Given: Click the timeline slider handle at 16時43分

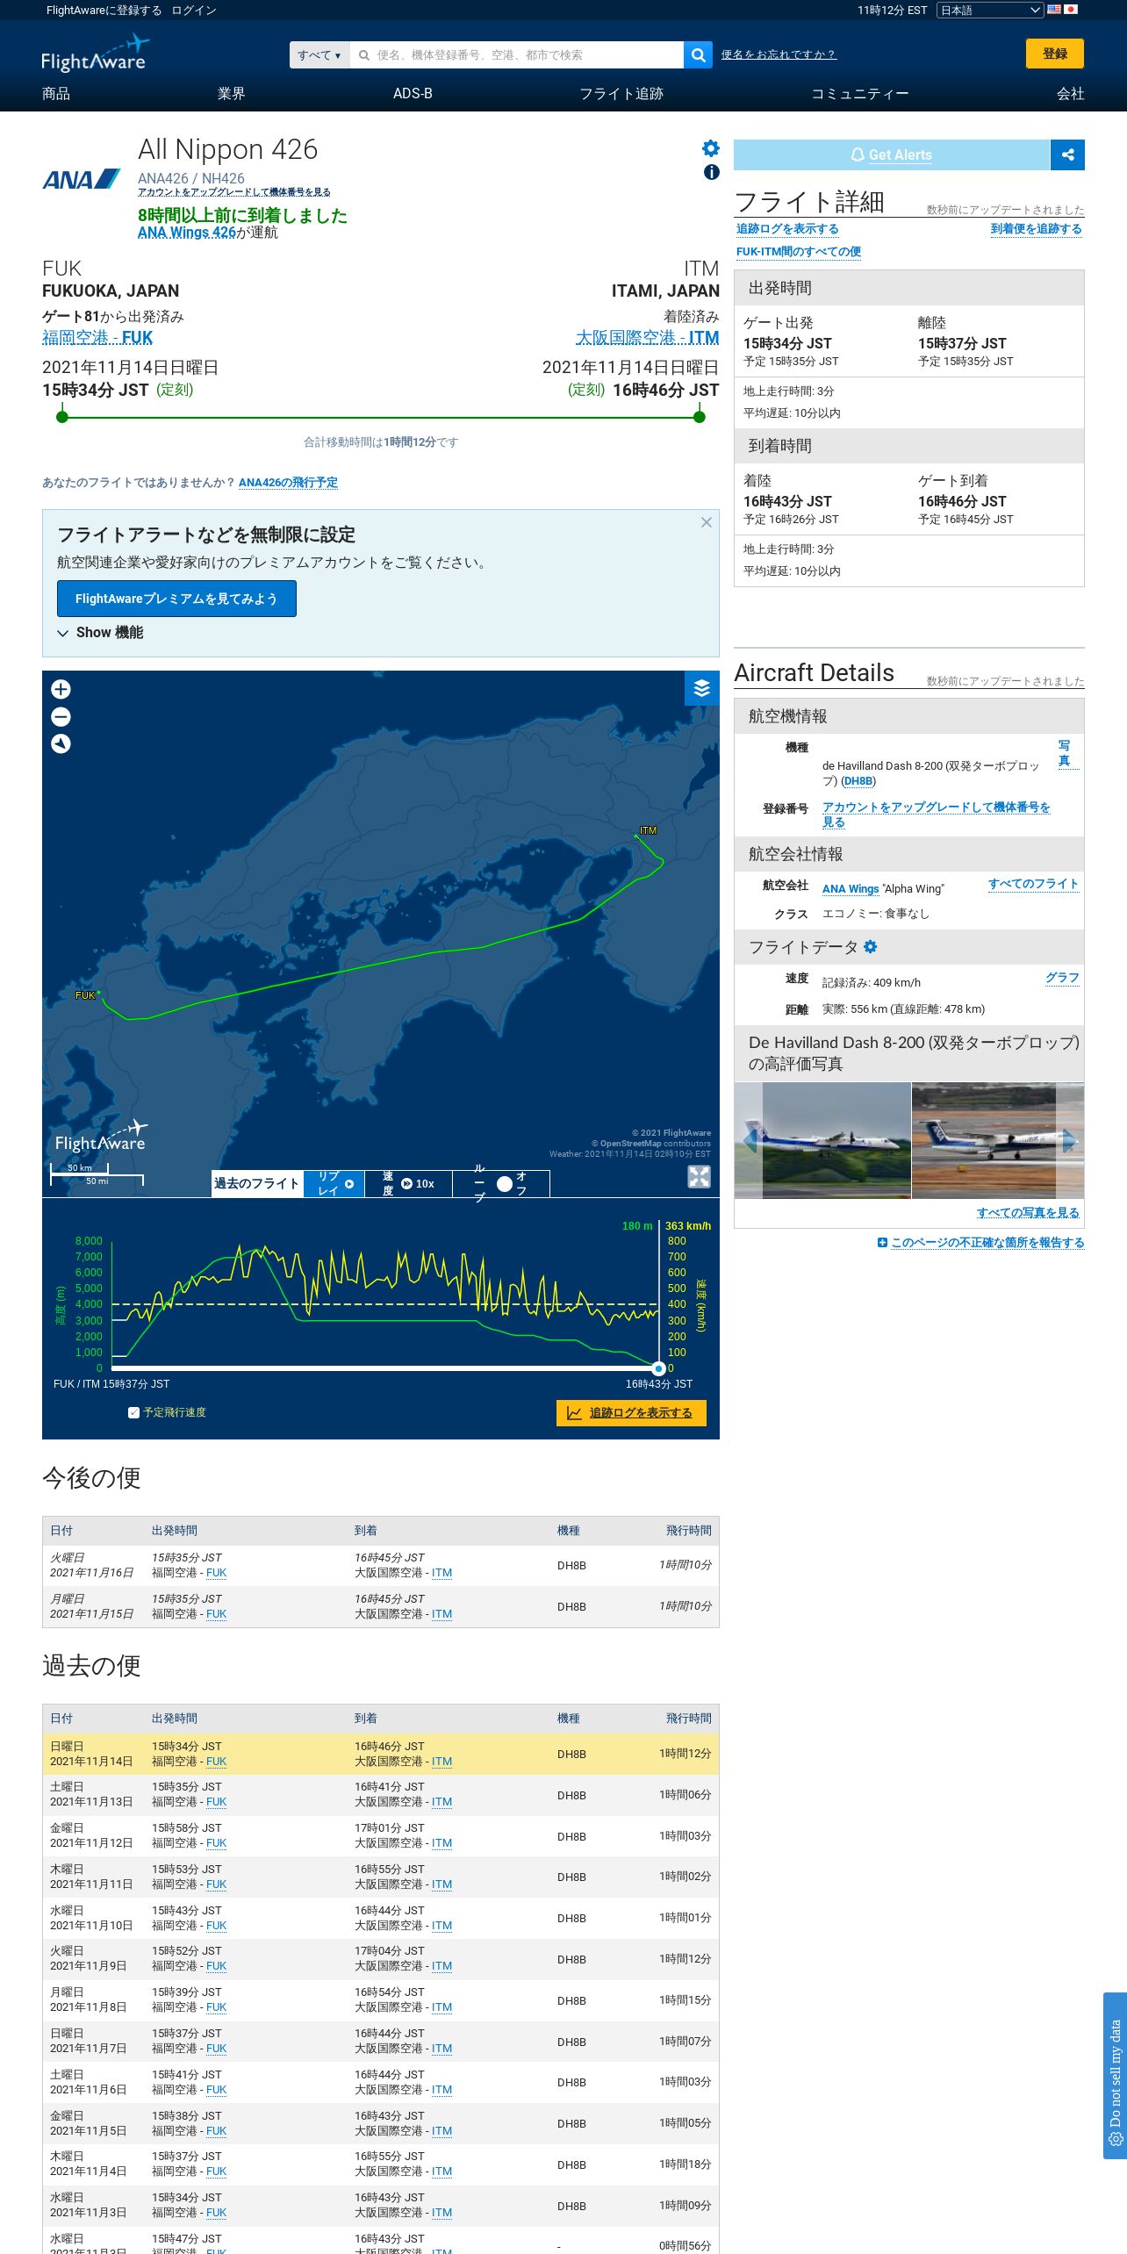Looking at the screenshot, I should click(658, 1368).
